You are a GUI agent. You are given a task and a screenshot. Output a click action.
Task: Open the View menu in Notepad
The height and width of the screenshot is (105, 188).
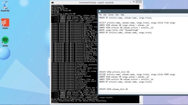point(117,15)
